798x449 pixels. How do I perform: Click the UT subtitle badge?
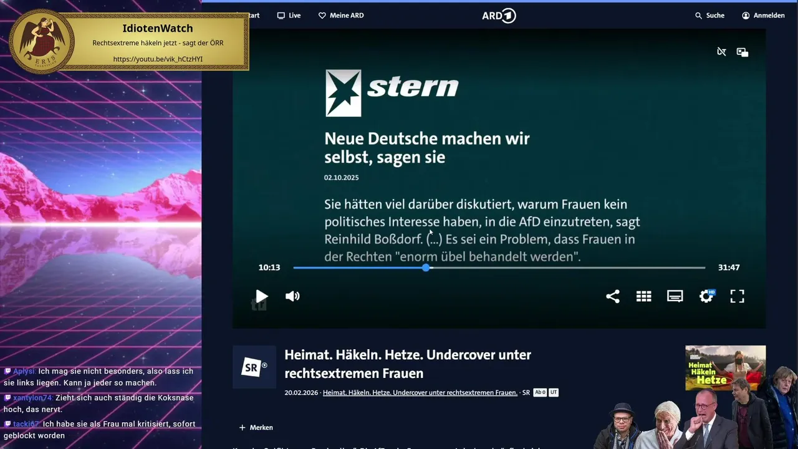tap(554, 393)
